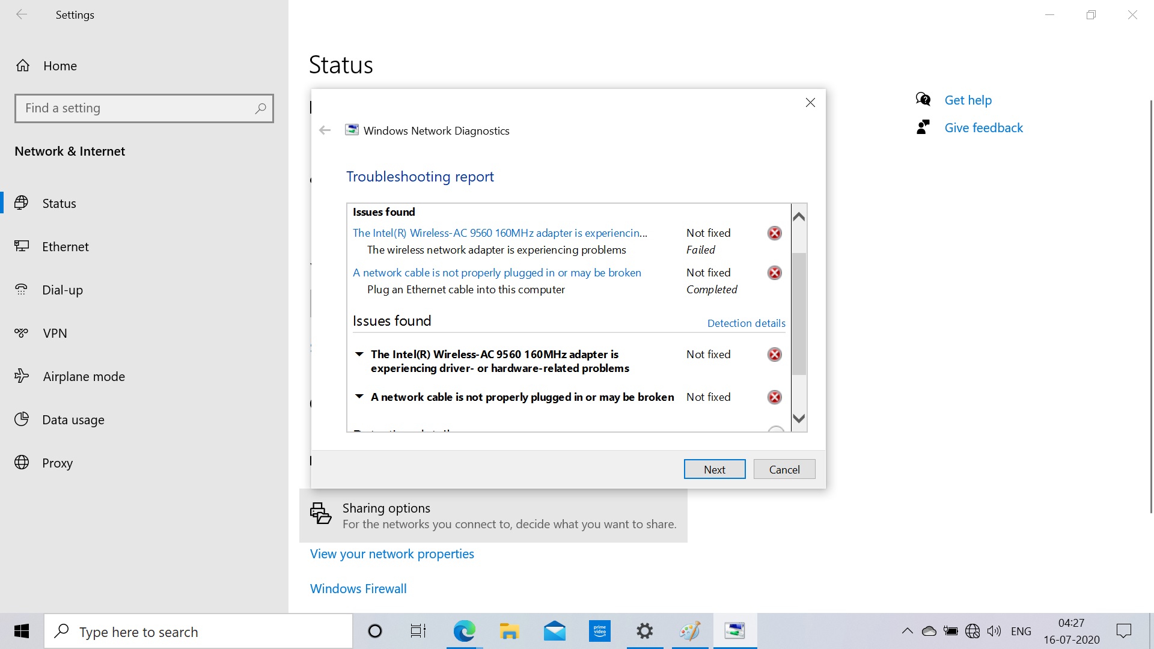This screenshot has width=1154, height=649.
Task: Click the red error icon beside wireless adapter link
Action: pos(775,233)
